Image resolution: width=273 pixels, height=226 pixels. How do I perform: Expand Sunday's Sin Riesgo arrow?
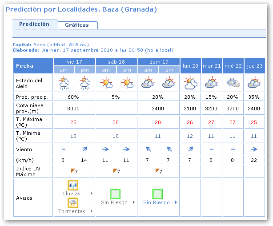point(176,202)
